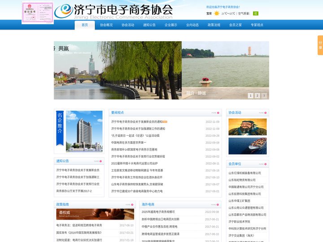Open member 山东陆屹物资有限公司
Image resolution: width=323 pixels, height=242 pixels.
click(x=242, y=180)
